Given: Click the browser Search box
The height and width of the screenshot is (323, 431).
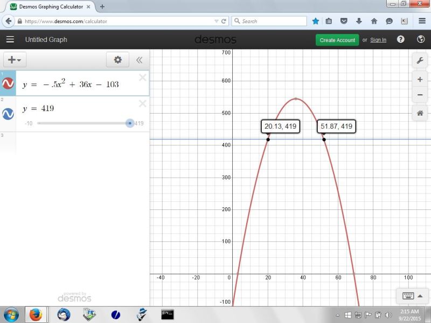Looking at the screenshot, I should pos(269,21).
